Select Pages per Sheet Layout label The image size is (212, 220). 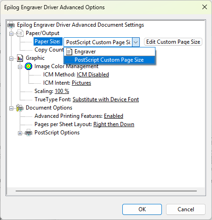pos(63,124)
